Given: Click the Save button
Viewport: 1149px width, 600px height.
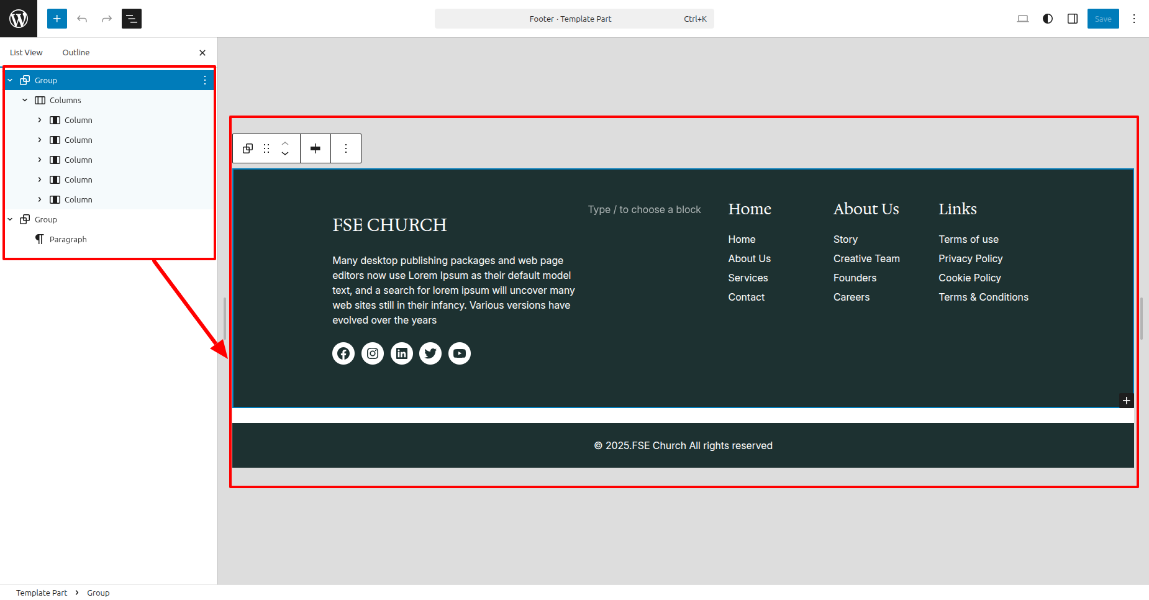Looking at the screenshot, I should point(1103,19).
